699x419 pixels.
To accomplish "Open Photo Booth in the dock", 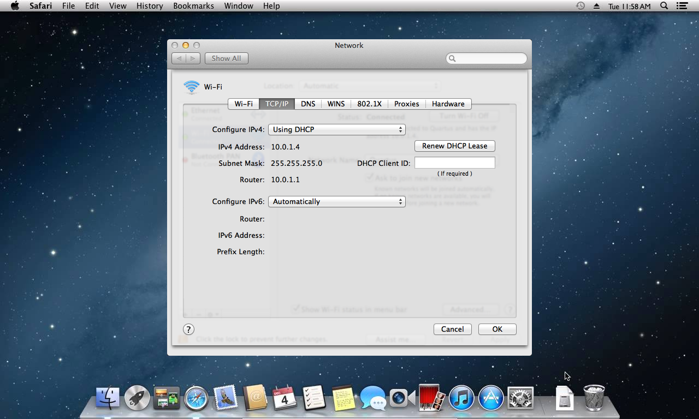I will [432, 398].
